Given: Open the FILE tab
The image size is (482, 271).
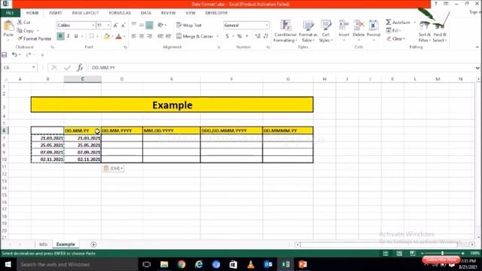Looking at the screenshot, I should coord(10,13).
